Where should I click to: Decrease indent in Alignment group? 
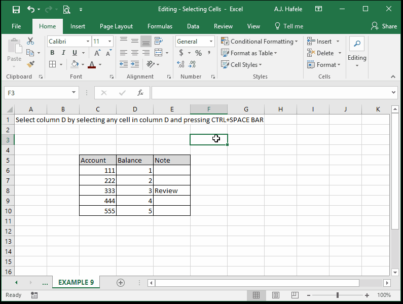point(124,64)
